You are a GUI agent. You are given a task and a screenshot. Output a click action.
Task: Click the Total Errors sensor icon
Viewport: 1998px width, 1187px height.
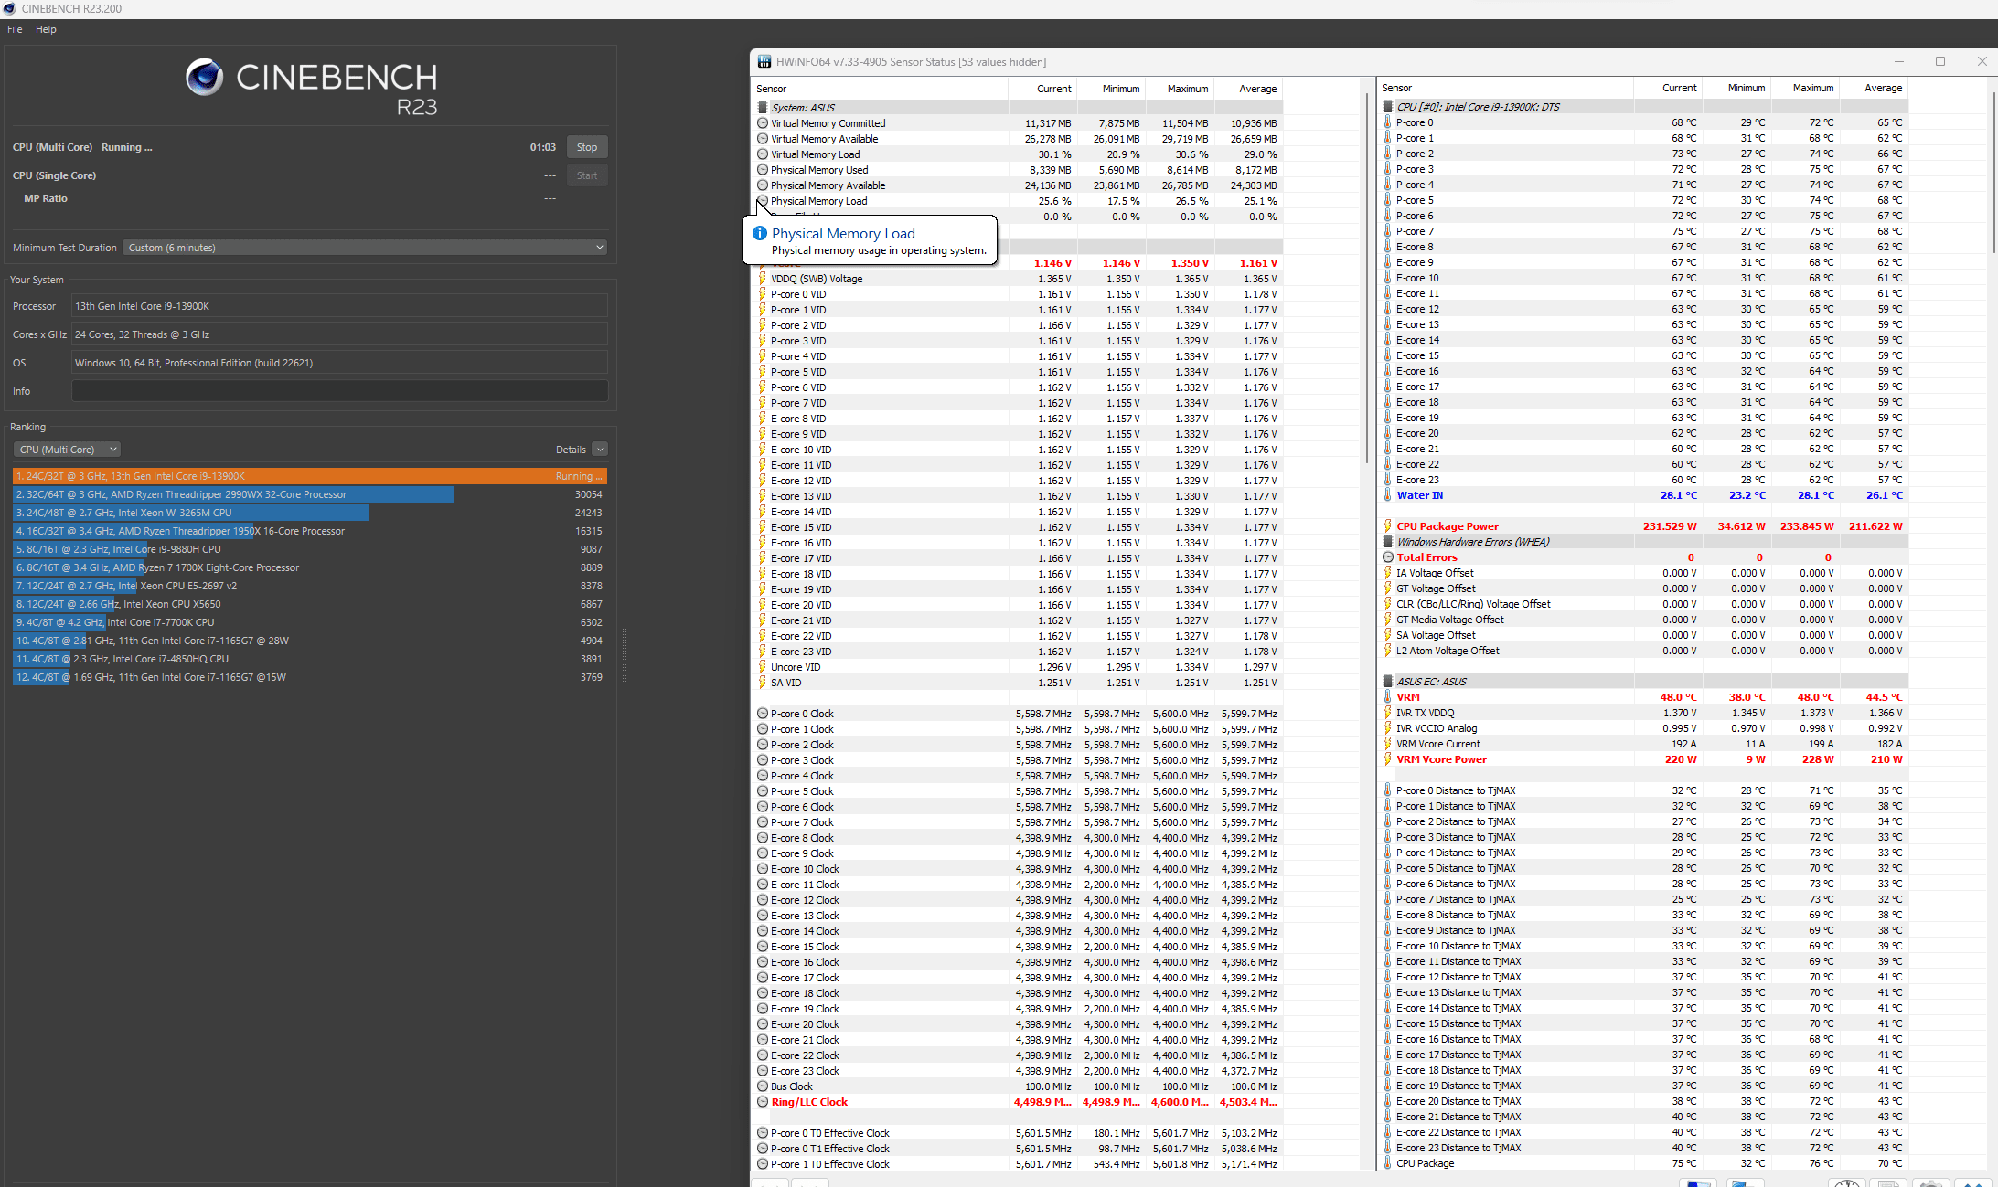click(x=1388, y=557)
